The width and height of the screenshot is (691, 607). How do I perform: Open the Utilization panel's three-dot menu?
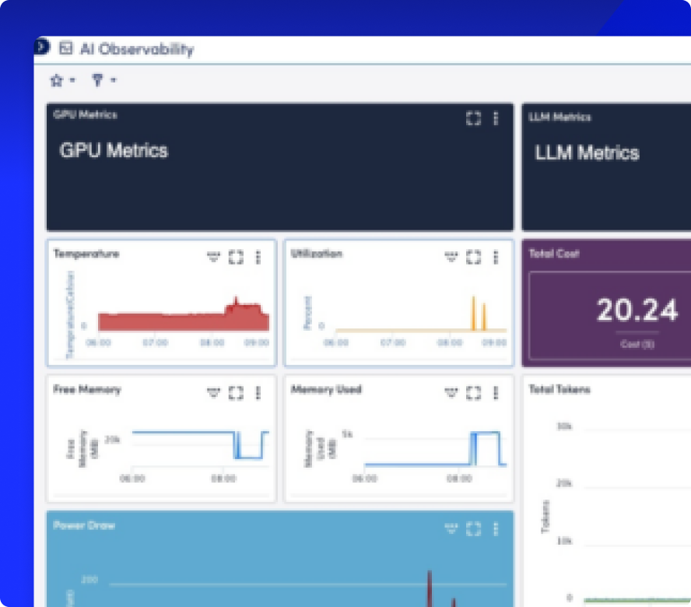496,257
